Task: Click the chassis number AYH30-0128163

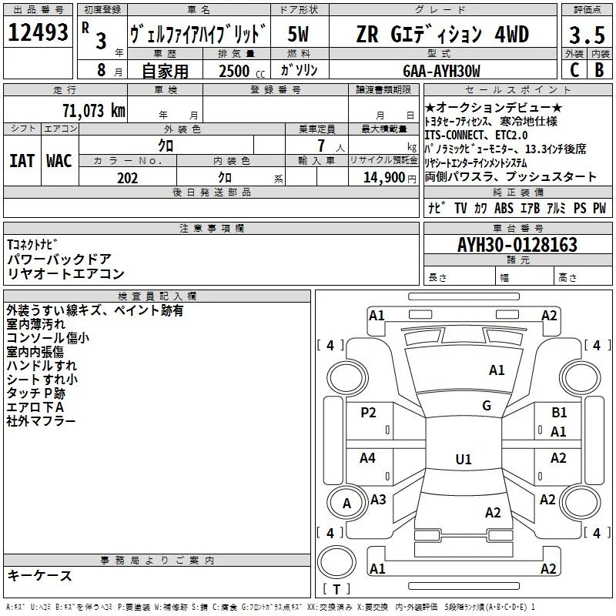Action: [x=517, y=244]
